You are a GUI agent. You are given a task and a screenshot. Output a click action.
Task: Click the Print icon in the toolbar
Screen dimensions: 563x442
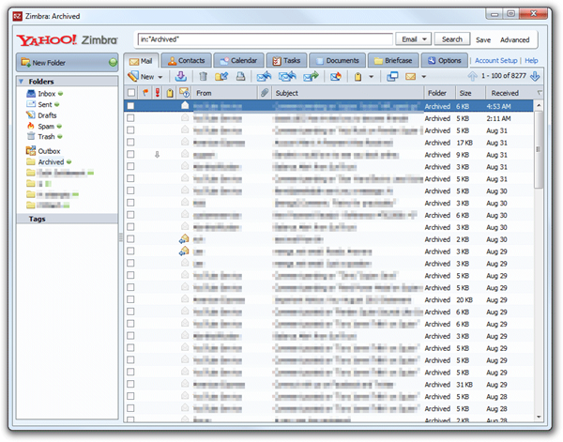pos(240,76)
